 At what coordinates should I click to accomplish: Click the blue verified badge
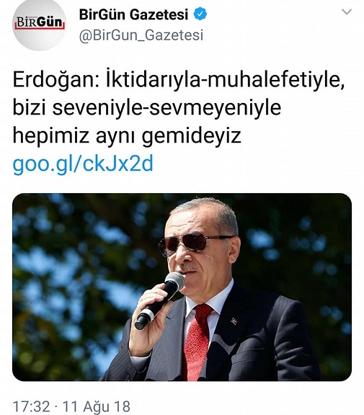click(x=200, y=14)
